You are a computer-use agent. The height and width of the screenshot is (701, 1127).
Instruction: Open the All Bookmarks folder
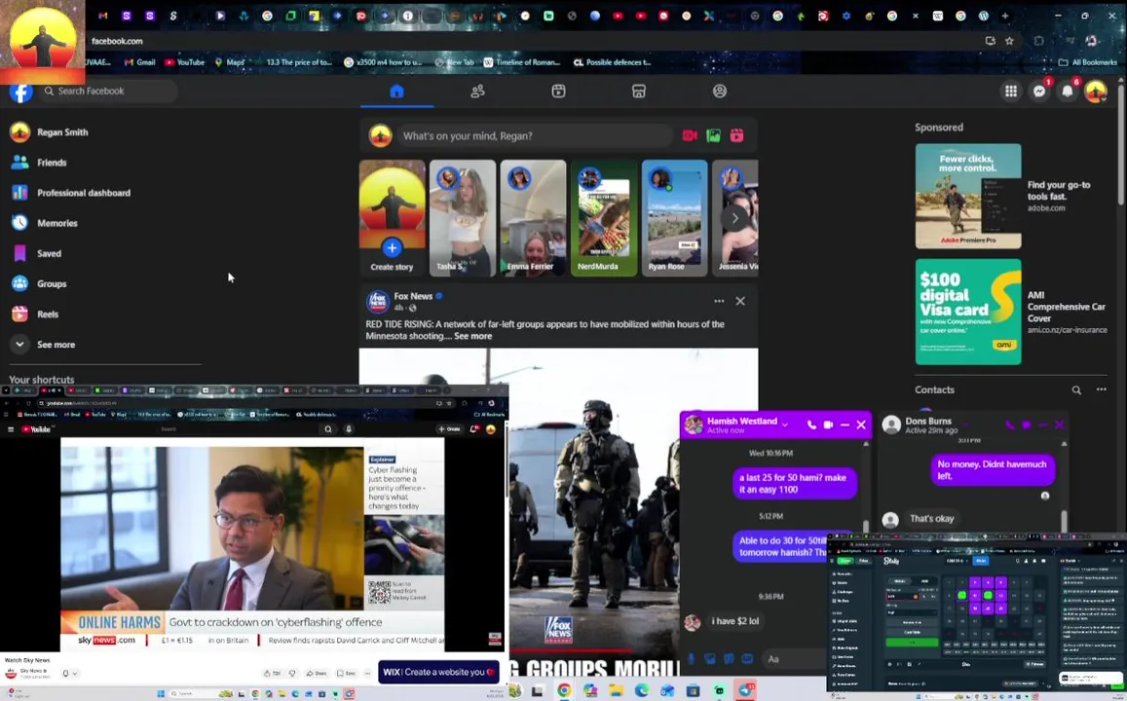pyautogui.click(x=1087, y=62)
